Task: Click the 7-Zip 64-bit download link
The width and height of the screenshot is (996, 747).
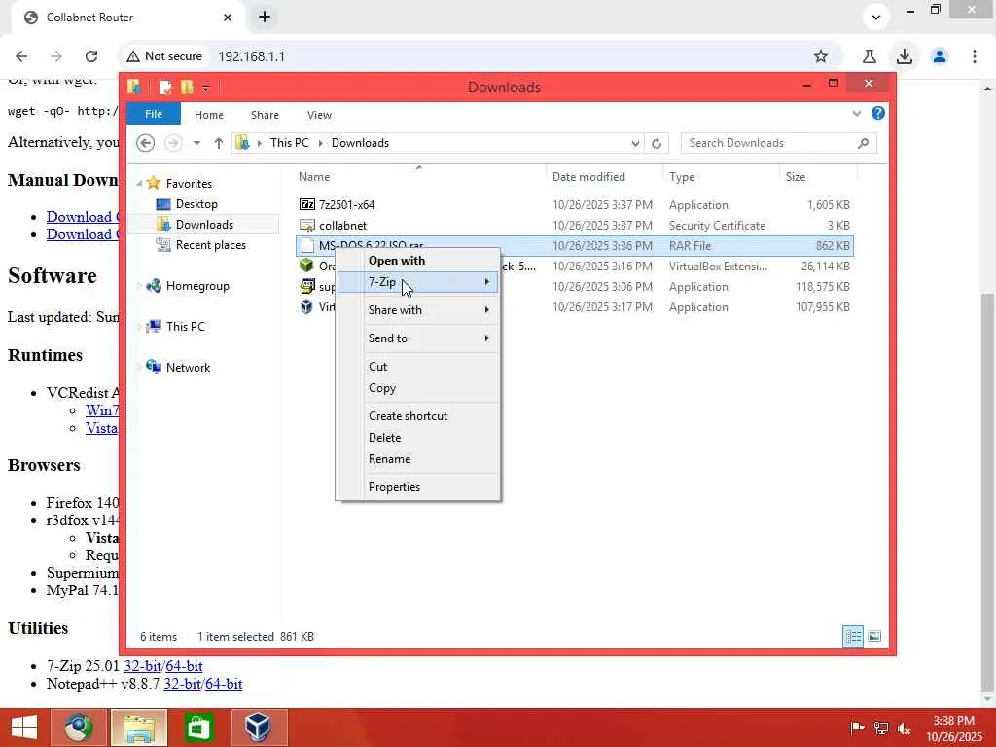Action: point(184,666)
